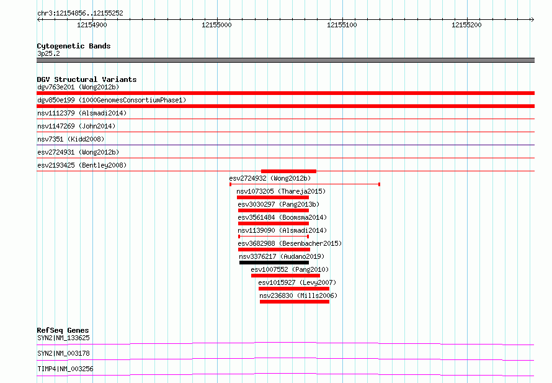
Task: Open variant esv3682988 (Besenbacher2015)
Action: click(x=290, y=243)
